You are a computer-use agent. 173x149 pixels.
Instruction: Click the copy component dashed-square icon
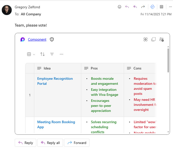tap(153, 39)
